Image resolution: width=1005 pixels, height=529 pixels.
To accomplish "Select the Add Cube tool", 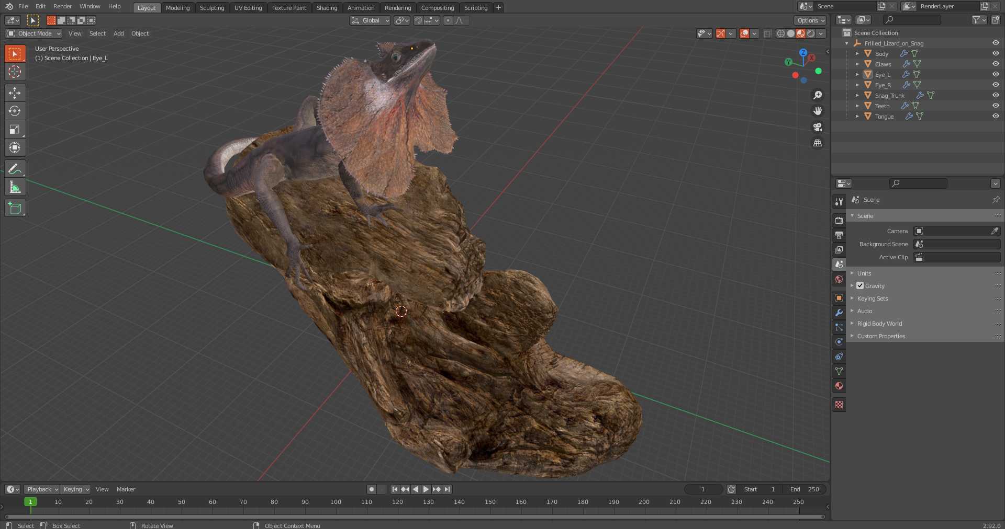I will click(x=15, y=208).
